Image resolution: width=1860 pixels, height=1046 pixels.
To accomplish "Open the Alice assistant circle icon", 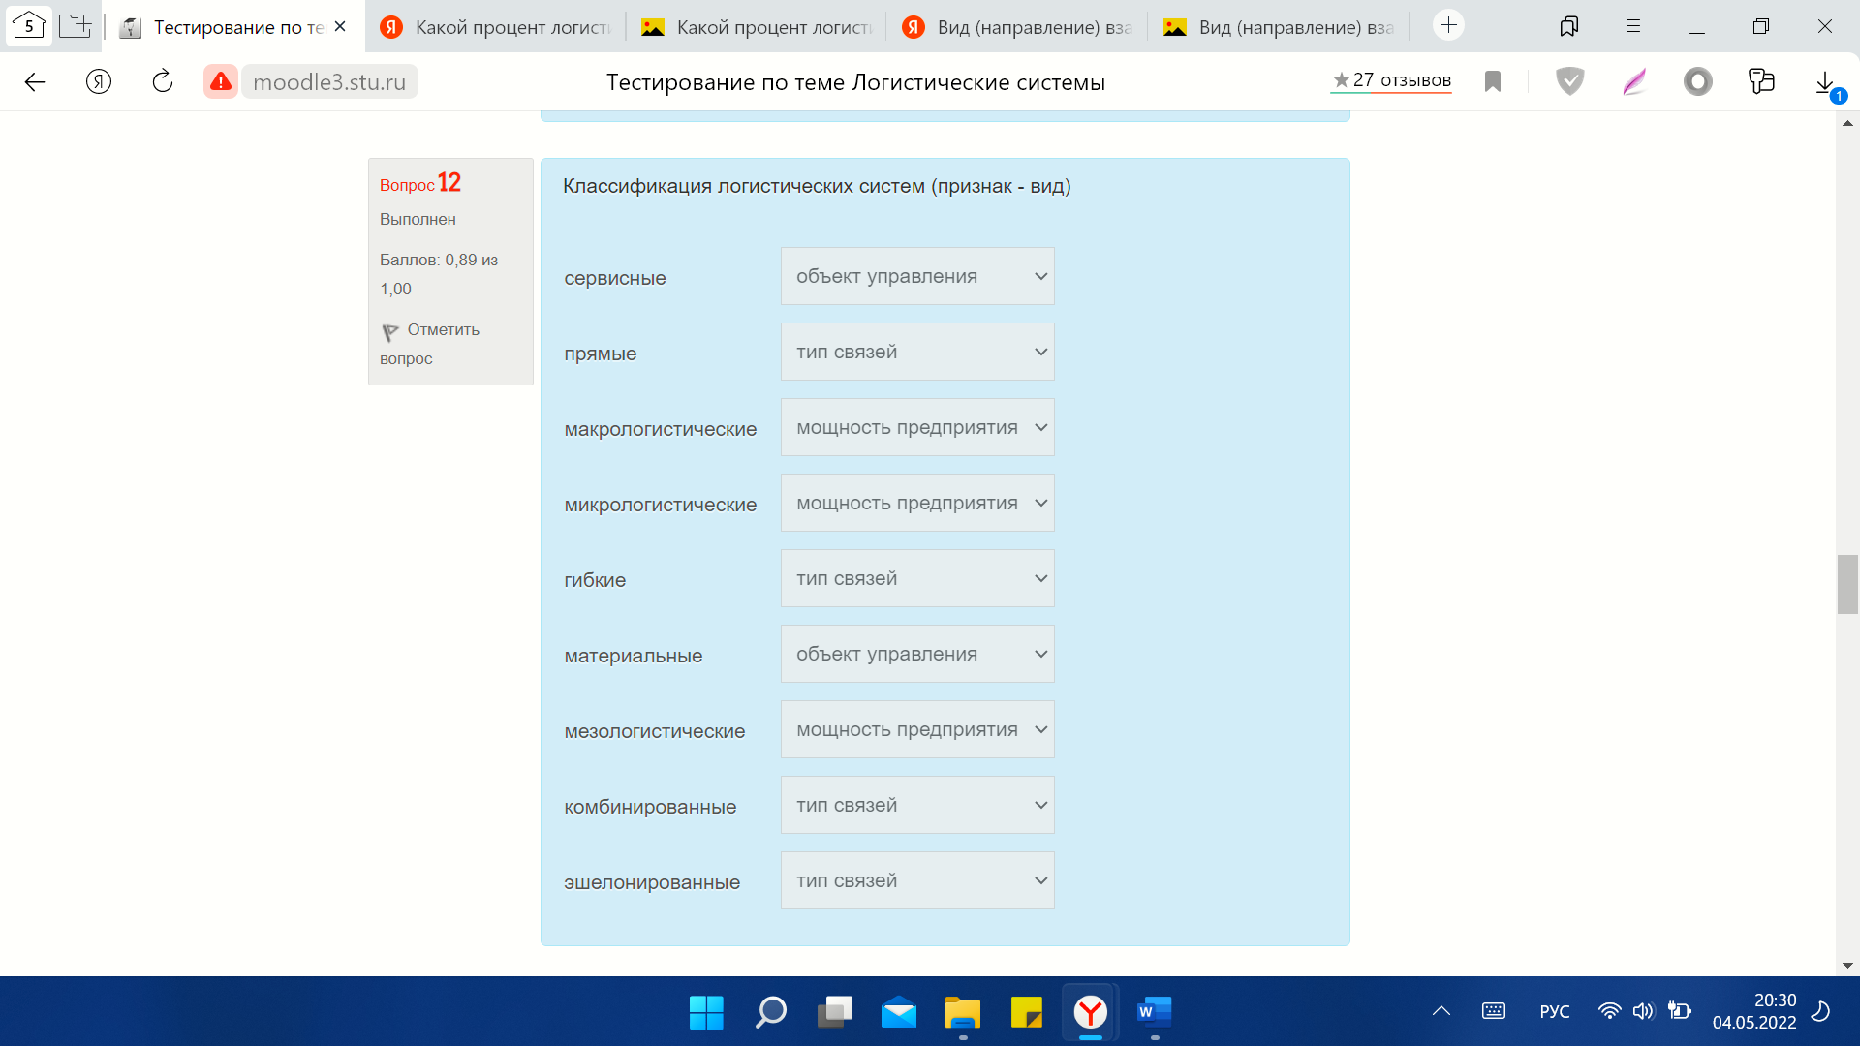I will click(1697, 82).
